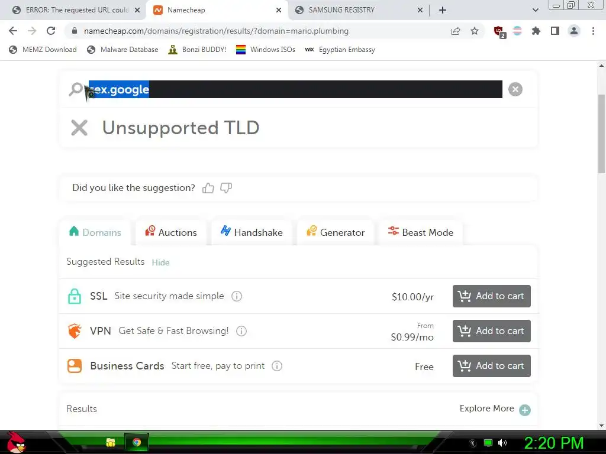The width and height of the screenshot is (606, 454).
Task: Click thumbs down for the suggestion
Action: pyautogui.click(x=226, y=188)
